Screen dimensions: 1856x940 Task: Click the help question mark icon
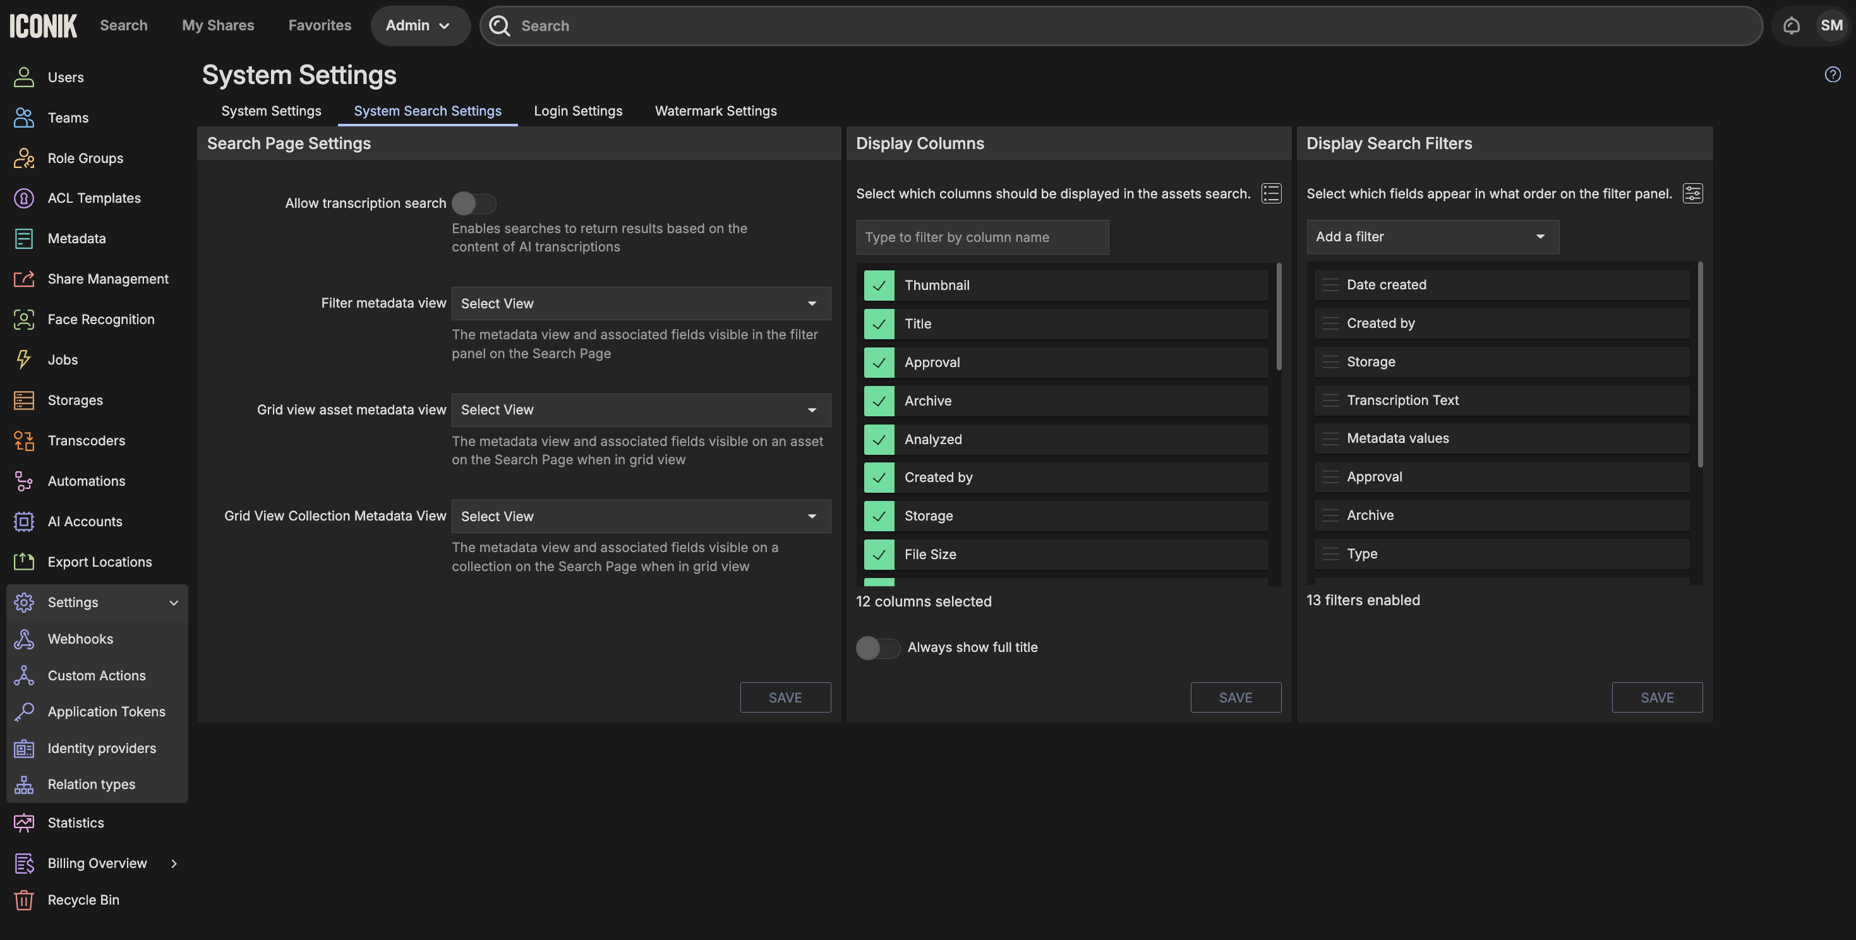pos(1832,75)
